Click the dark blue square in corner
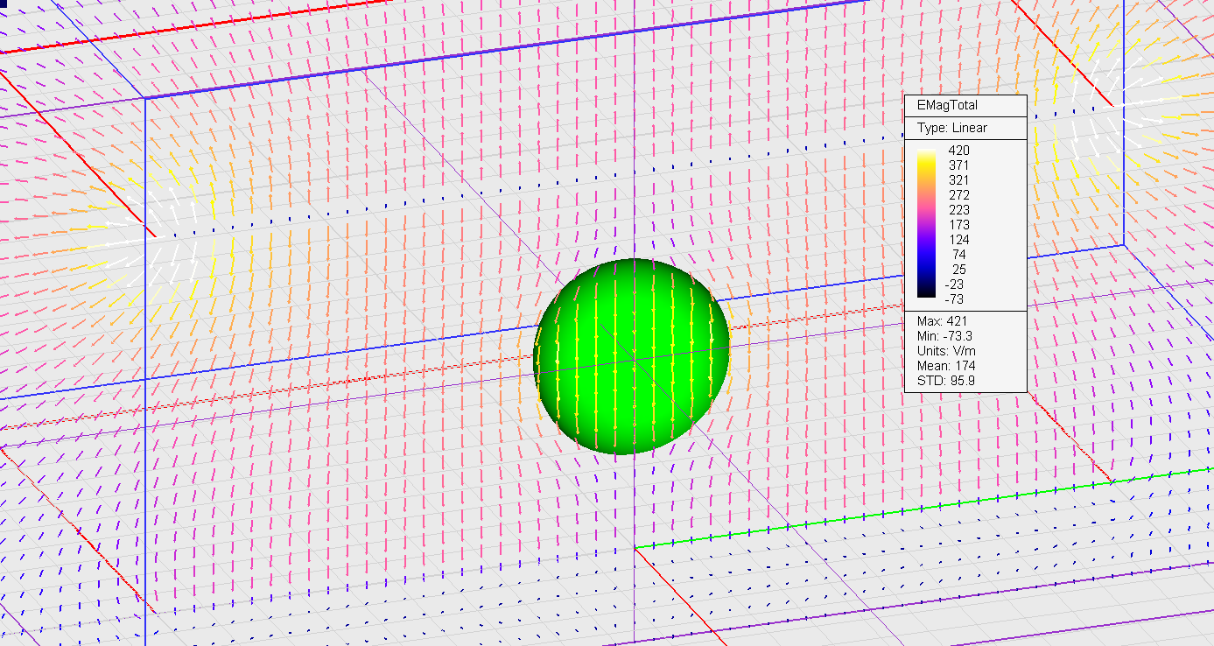This screenshot has width=1214, height=646. (x=3, y=3)
